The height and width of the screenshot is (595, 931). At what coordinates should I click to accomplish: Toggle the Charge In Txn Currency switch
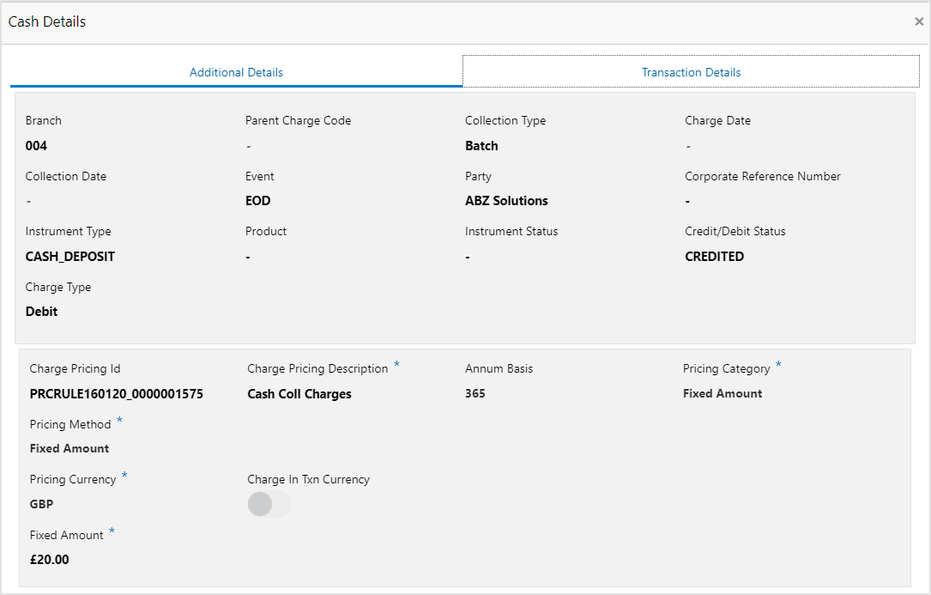click(x=269, y=504)
